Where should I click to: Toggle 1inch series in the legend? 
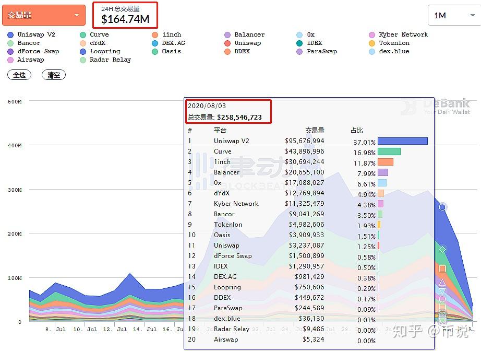point(166,34)
